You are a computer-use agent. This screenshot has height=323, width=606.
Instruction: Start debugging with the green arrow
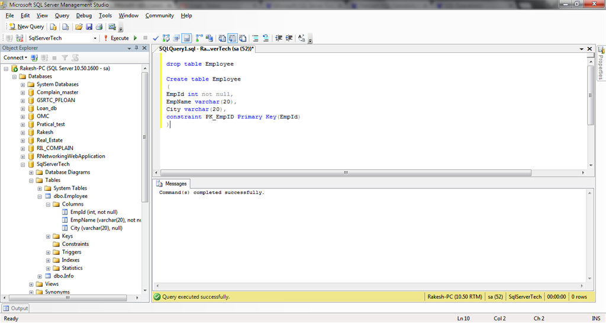pos(136,38)
